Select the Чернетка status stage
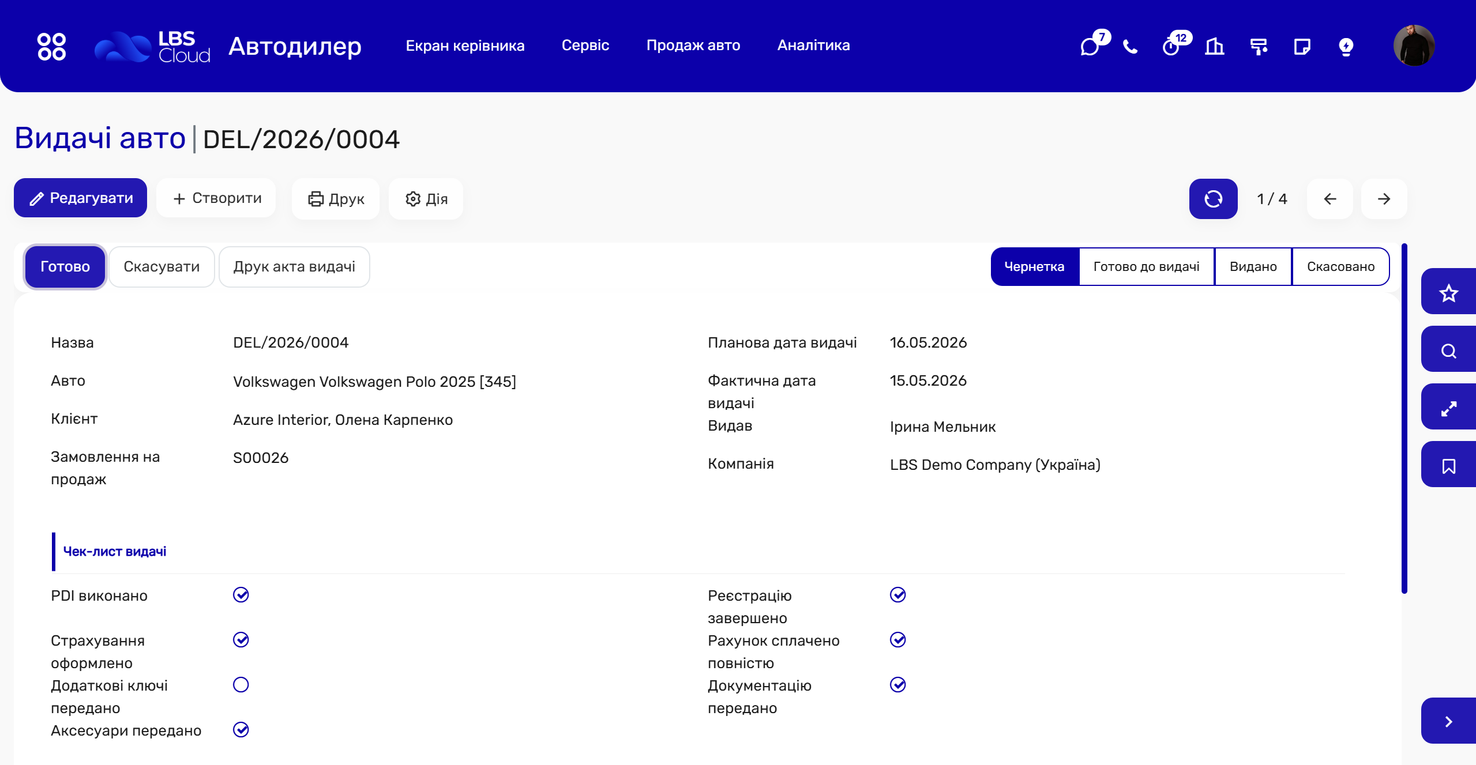Viewport: 1476px width, 765px height. [1034, 267]
